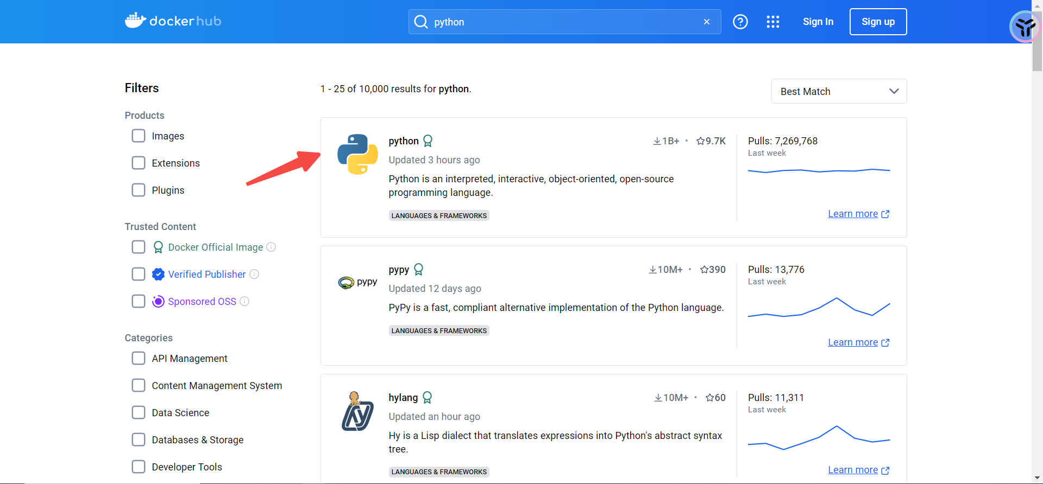The width and height of the screenshot is (1043, 484).
Task: Open the python repository title
Action: pyautogui.click(x=404, y=141)
